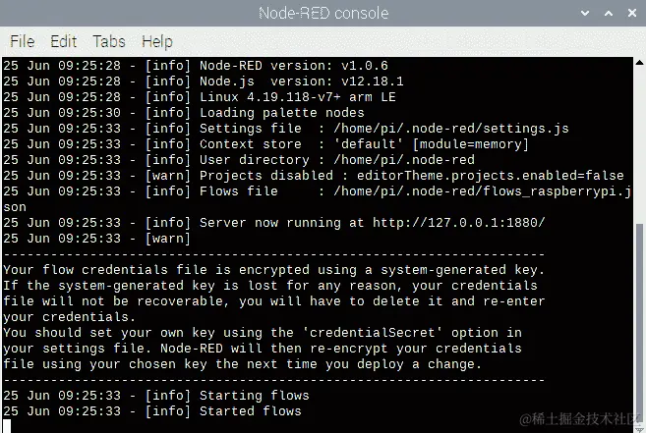Open the Edit menu
Image resolution: width=646 pixels, height=433 pixels.
point(64,41)
